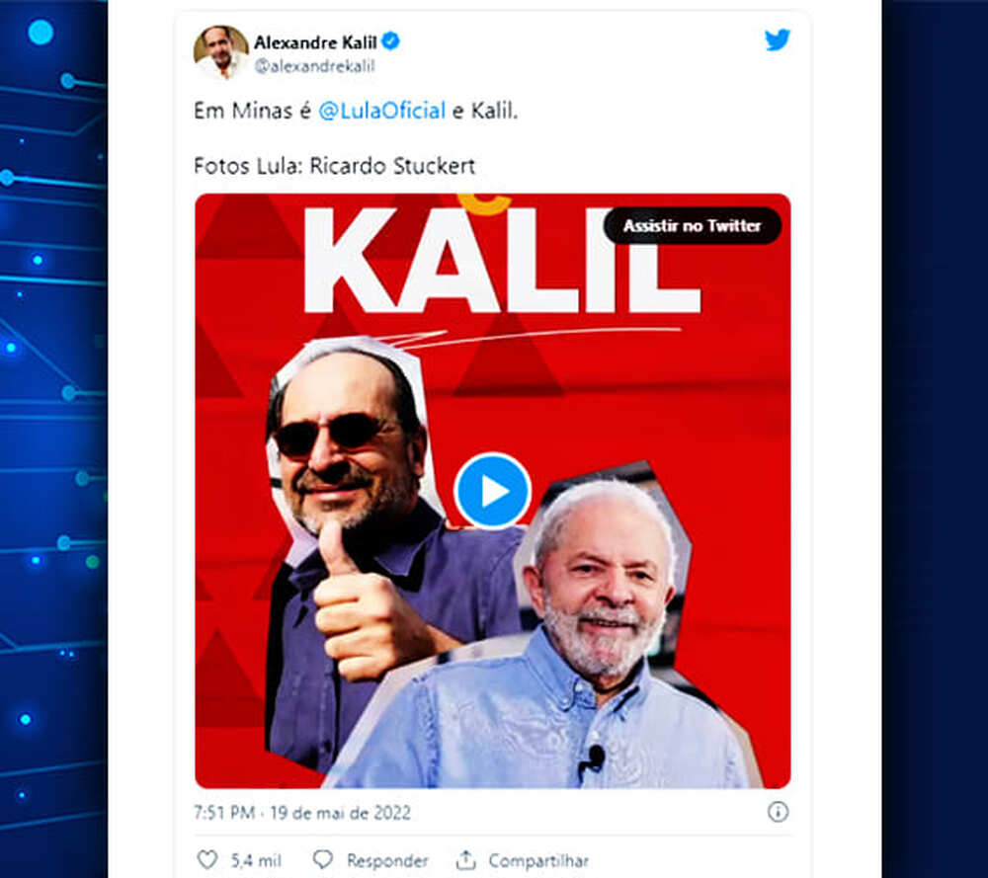Click the reply speech bubble icon
The width and height of the screenshot is (988, 878).
[323, 859]
